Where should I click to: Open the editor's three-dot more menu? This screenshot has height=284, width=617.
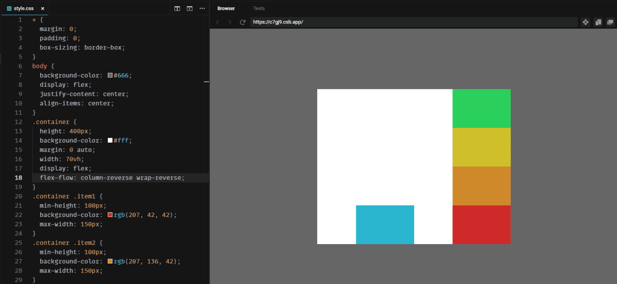(202, 8)
